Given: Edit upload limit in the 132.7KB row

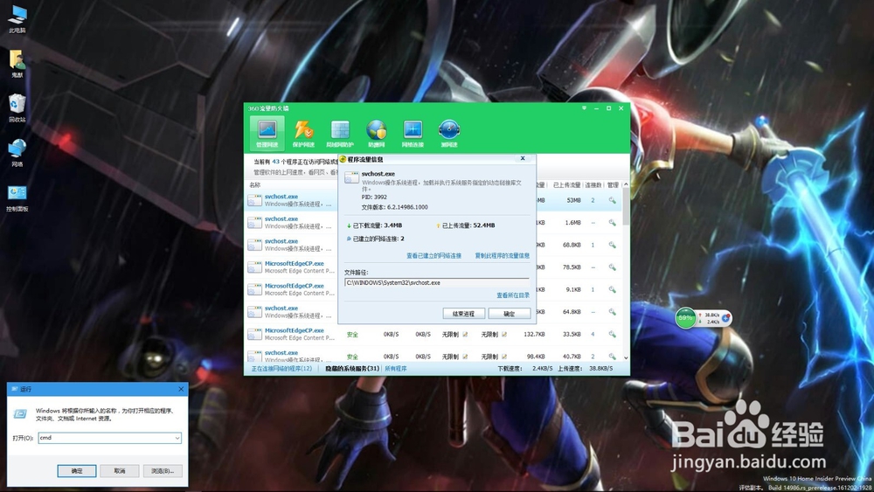Looking at the screenshot, I should point(504,335).
